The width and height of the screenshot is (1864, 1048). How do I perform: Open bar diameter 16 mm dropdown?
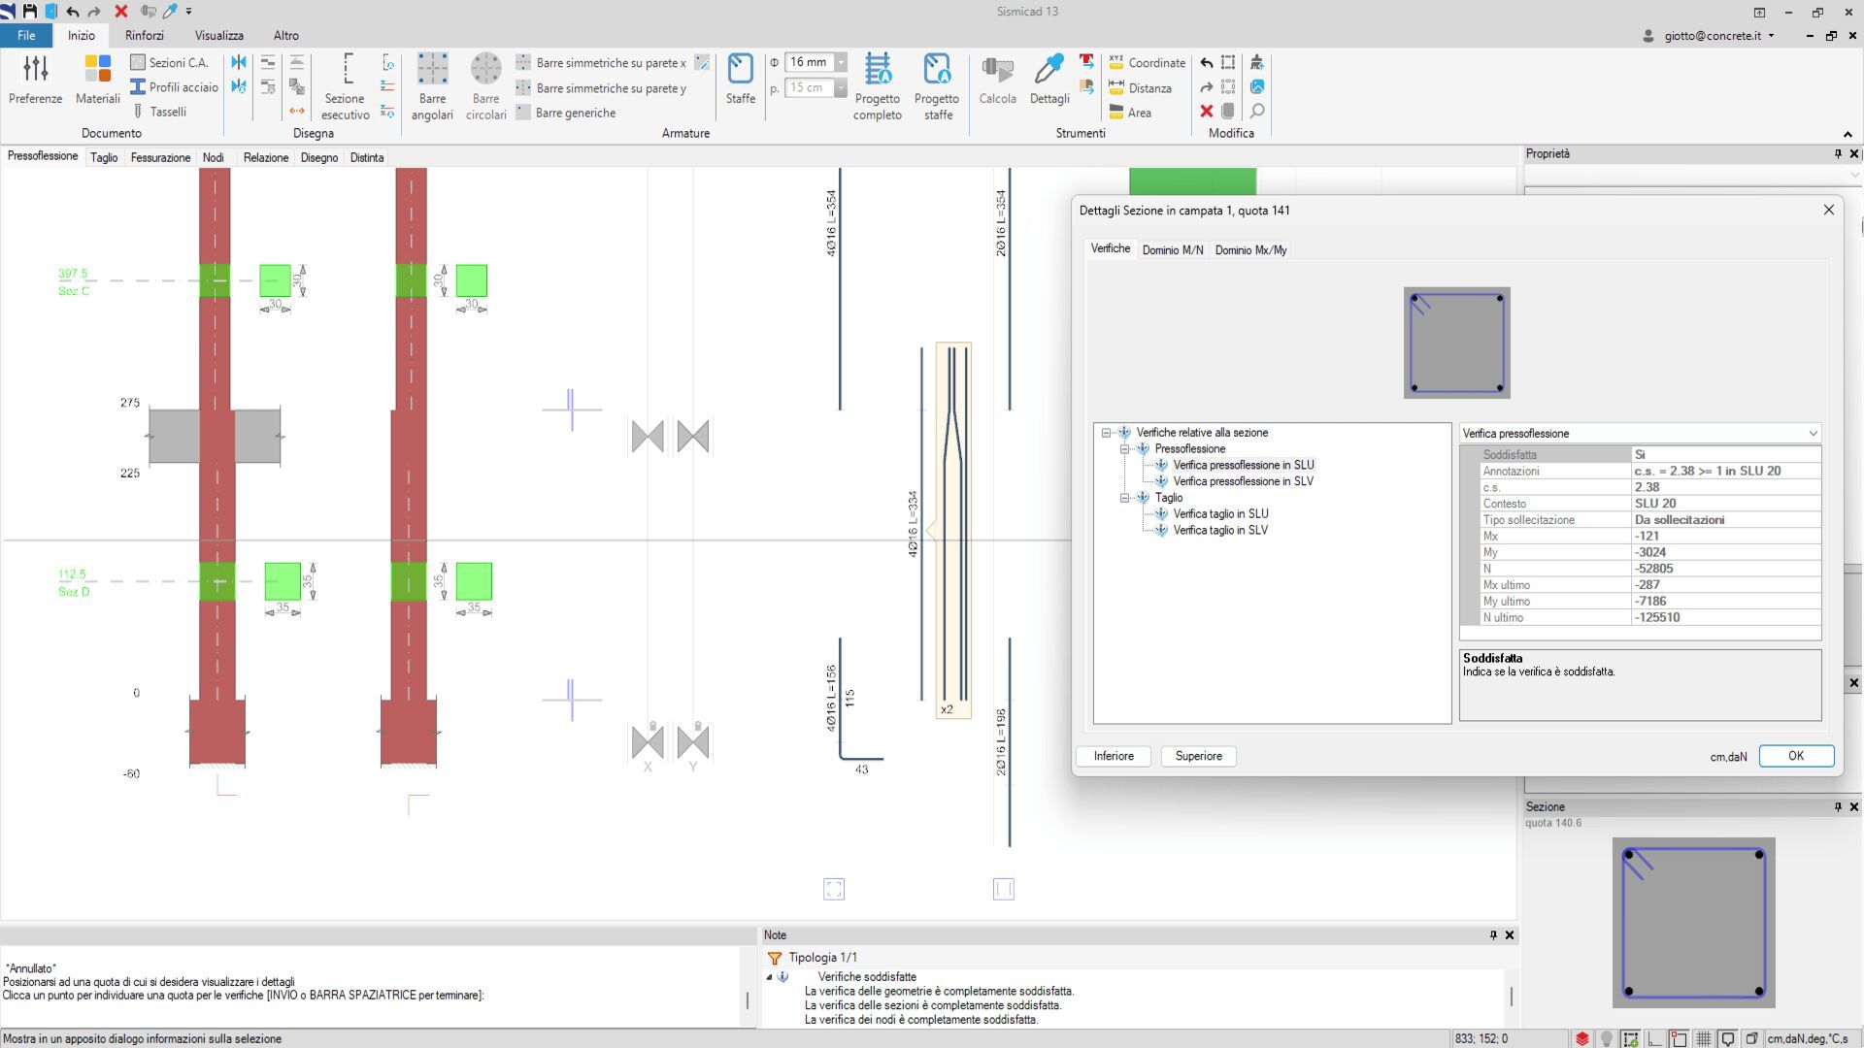841,62
